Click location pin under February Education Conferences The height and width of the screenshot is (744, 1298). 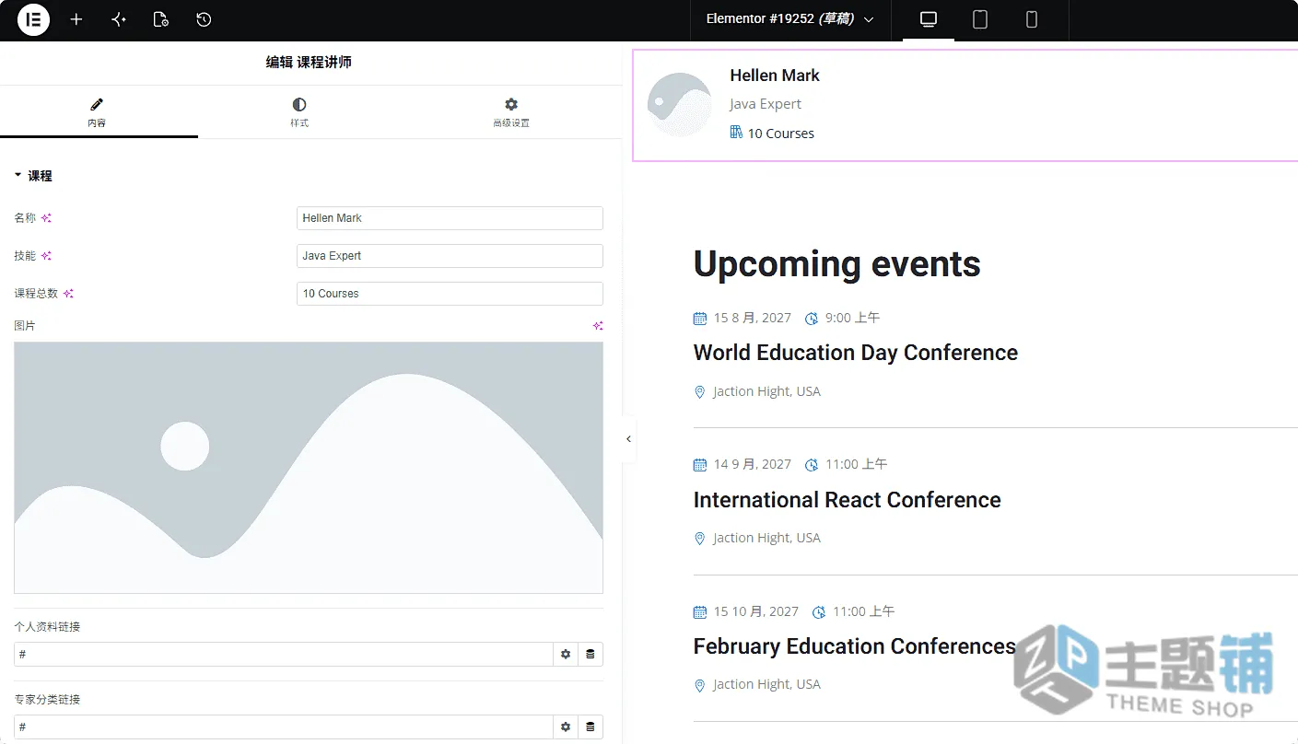(x=699, y=685)
